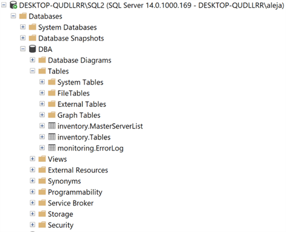Image resolution: width=286 pixels, height=232 pixels.
Task: Expand the Service Broker node
Action: [33, 202]
